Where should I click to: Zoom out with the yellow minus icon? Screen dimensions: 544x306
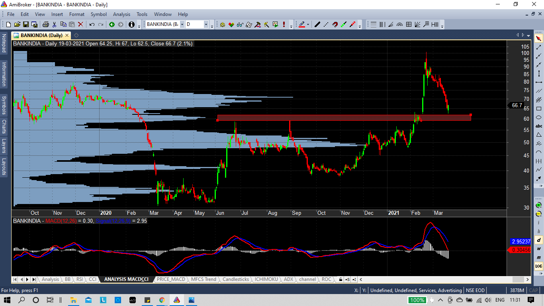click(539, 214)
